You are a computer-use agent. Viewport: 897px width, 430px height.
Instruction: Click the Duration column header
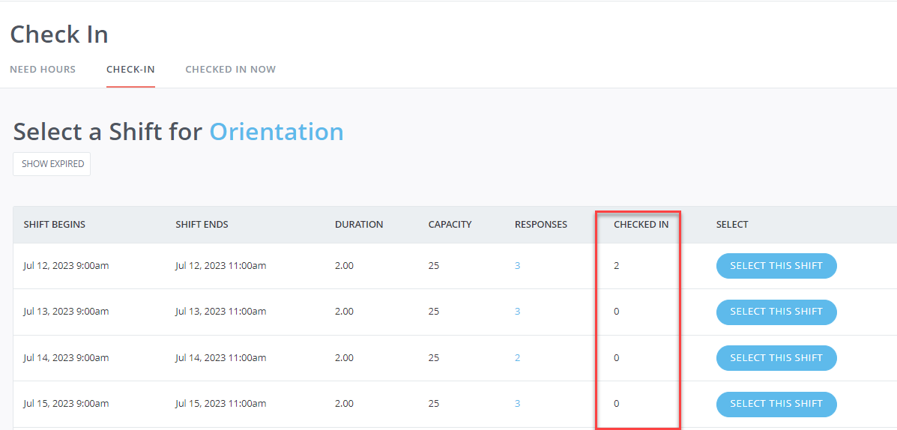click(x=359, y=225)
